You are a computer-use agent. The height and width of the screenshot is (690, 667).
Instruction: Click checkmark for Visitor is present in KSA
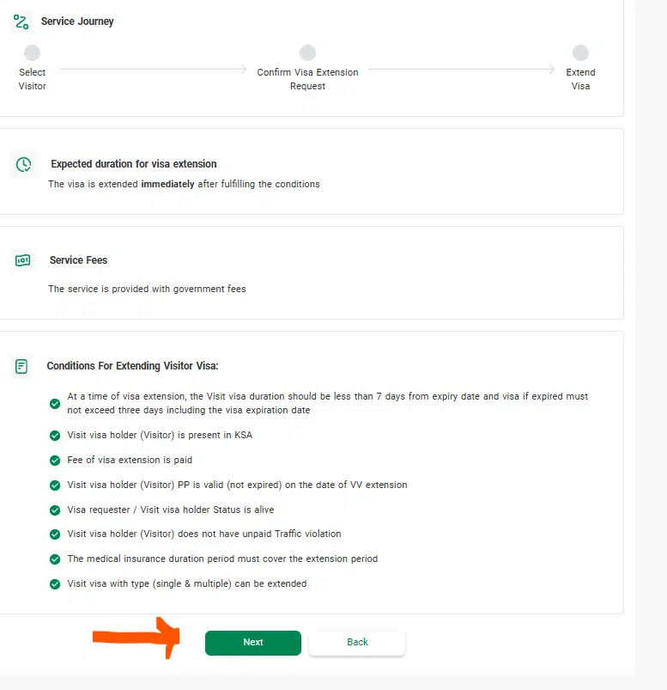click(55, 436)
